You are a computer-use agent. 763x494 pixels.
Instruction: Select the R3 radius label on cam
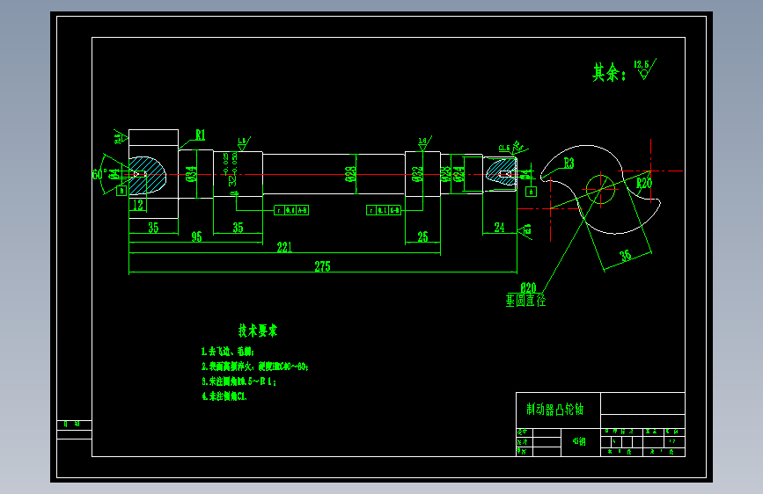pos(569,163)
